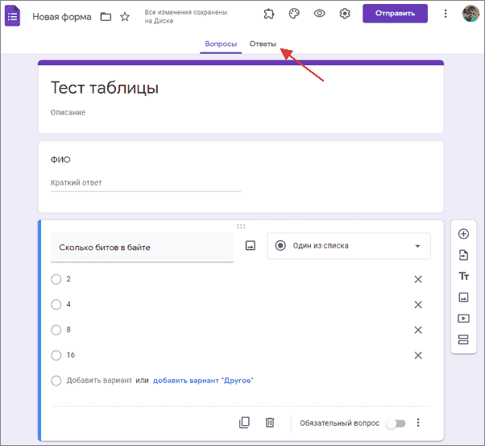Click the Отправить button

pyautogui.click(x=395, y=14)
